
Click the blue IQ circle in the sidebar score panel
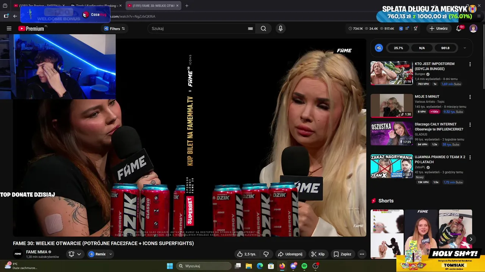tap(379, 48)
